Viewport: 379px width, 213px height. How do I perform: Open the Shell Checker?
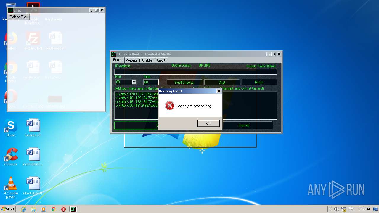[184, 82]
